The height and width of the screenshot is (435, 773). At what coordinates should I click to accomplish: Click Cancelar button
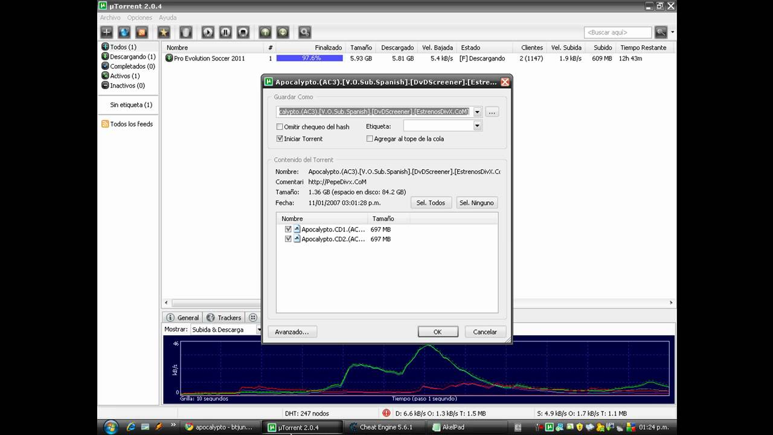tap(485, 332)
